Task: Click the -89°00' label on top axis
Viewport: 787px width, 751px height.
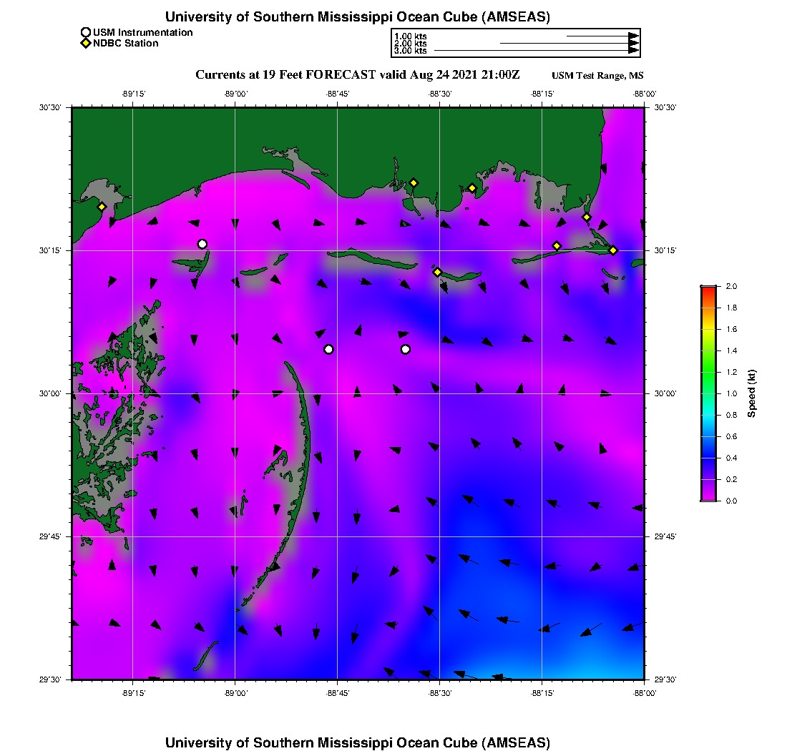Action: tap(235, 94)
